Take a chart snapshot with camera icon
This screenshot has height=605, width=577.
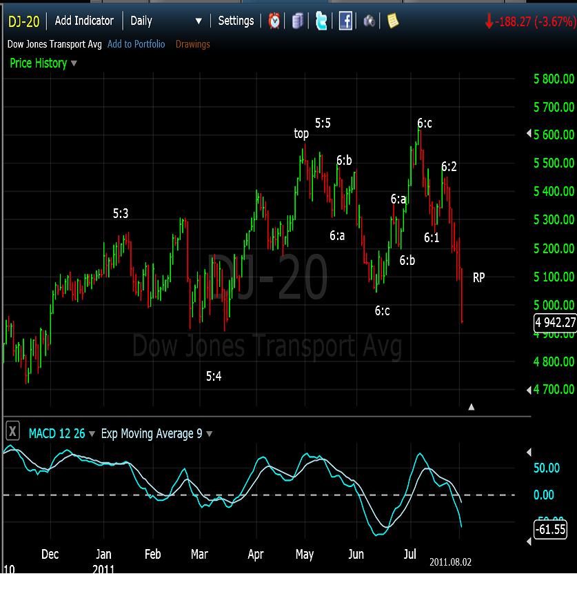[369, 21]
